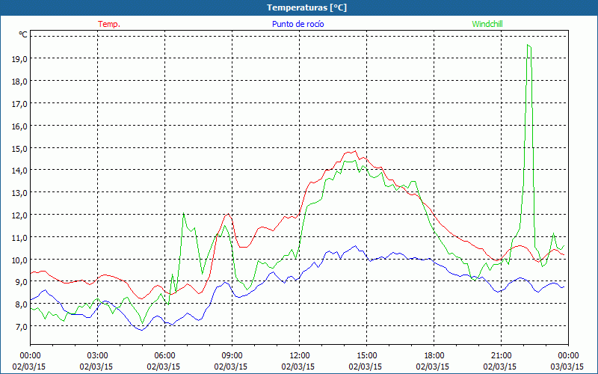598x374 pixels.
Task: Click the 10,0 y-axis value
Action: 18,260
